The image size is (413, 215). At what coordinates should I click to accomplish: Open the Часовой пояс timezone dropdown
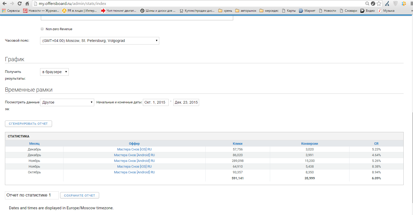pos(99,41)
